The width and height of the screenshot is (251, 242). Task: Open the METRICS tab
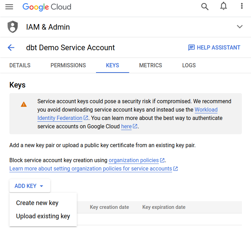[150, 65]
